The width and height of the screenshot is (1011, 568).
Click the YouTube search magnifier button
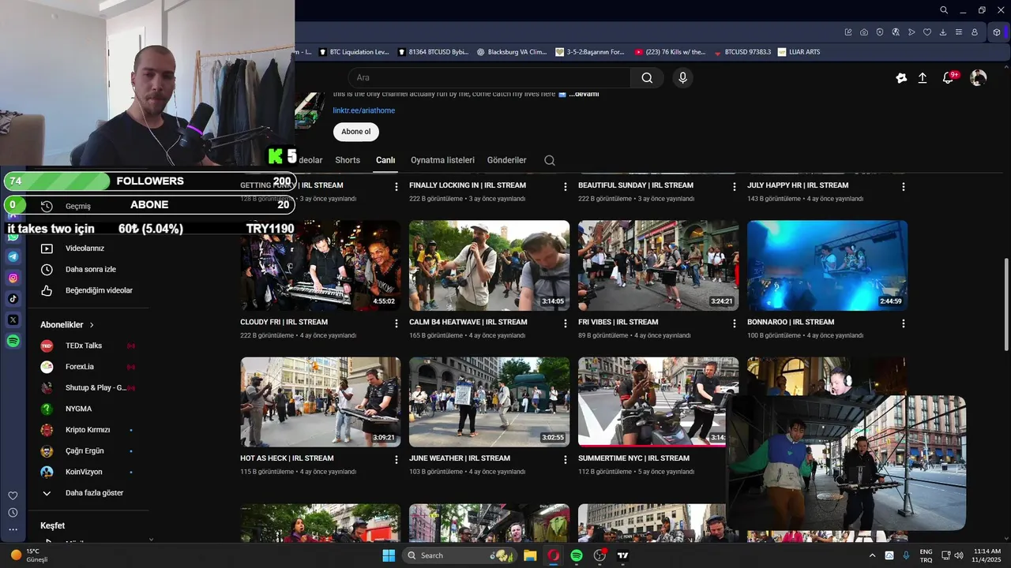click(x=647, y=77)
